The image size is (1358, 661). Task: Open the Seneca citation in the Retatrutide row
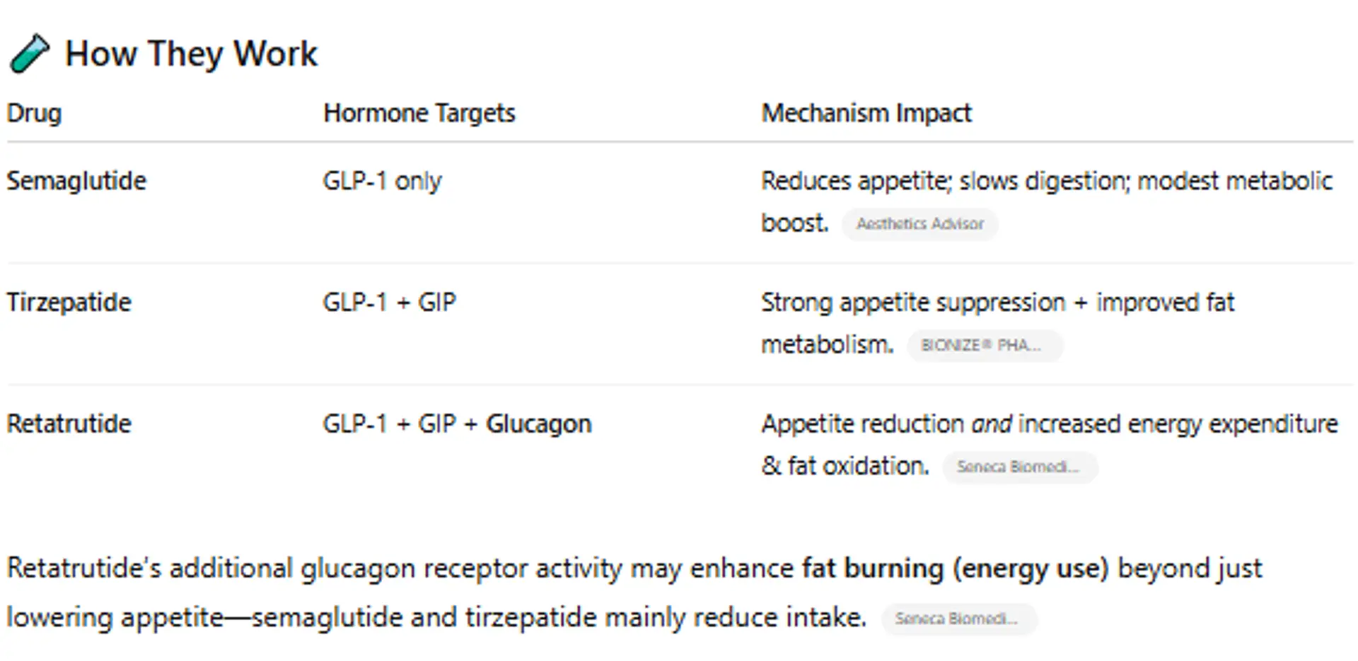point(1019,467)
